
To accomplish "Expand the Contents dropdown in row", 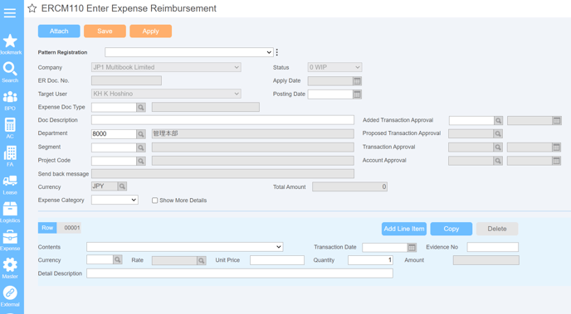I will tap(185, 247).
